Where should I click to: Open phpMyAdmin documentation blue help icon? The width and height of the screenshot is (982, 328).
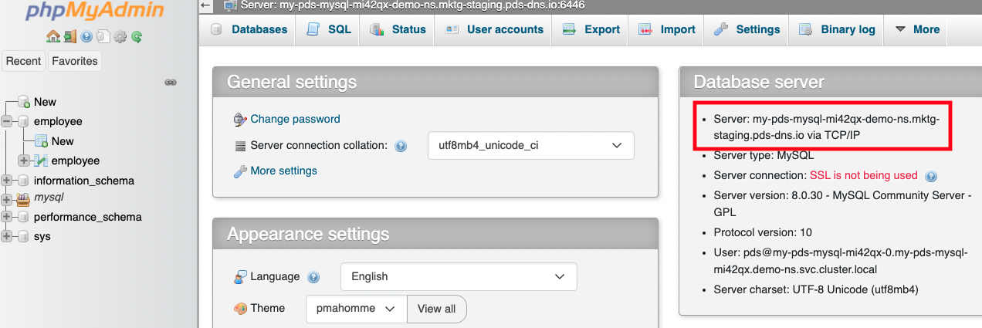click(x=86, y=36)
